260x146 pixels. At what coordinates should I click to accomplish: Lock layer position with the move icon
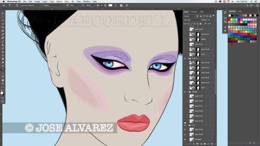[x=194, y=24]
